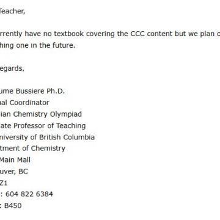Click the name "Bussiere" in the signature
The width and height of the screenshot is (220, 220).
[31, 91]
